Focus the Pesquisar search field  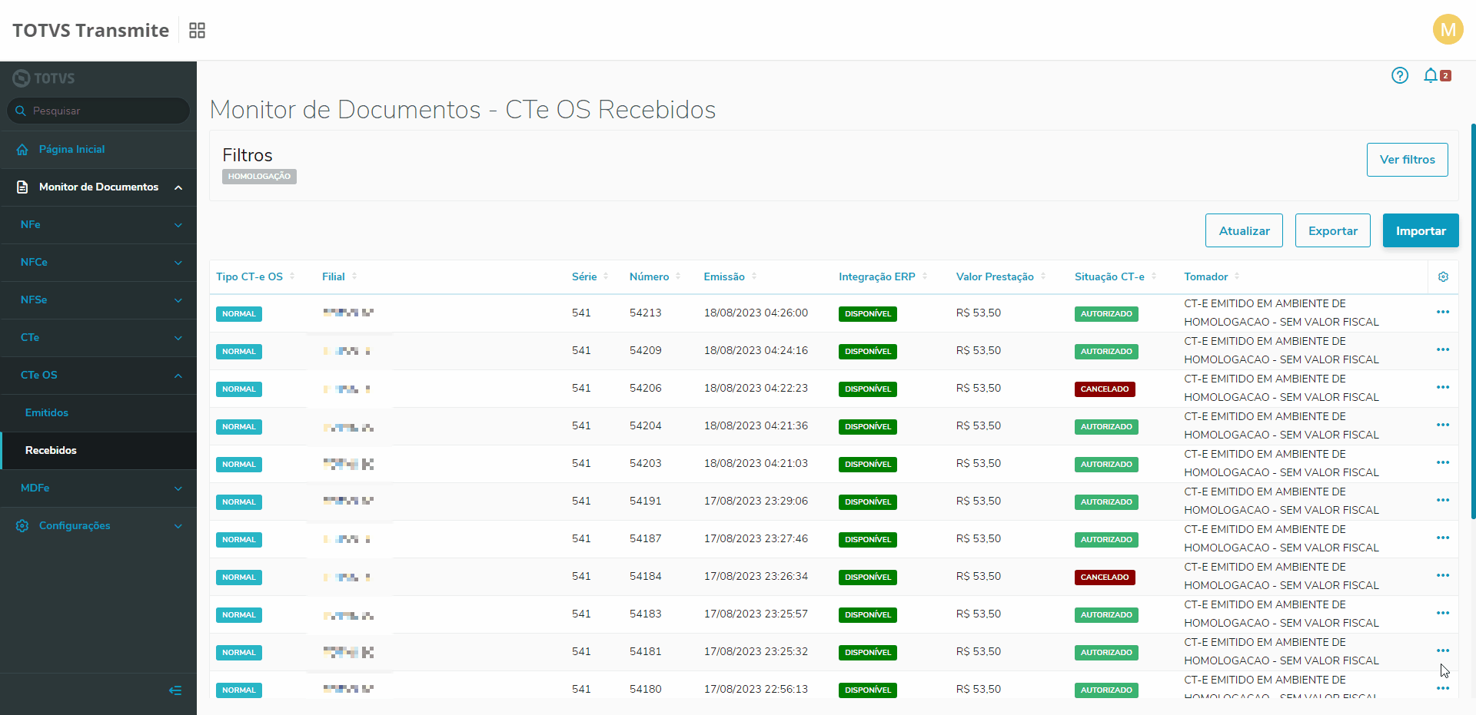click(x=98, y=111)
